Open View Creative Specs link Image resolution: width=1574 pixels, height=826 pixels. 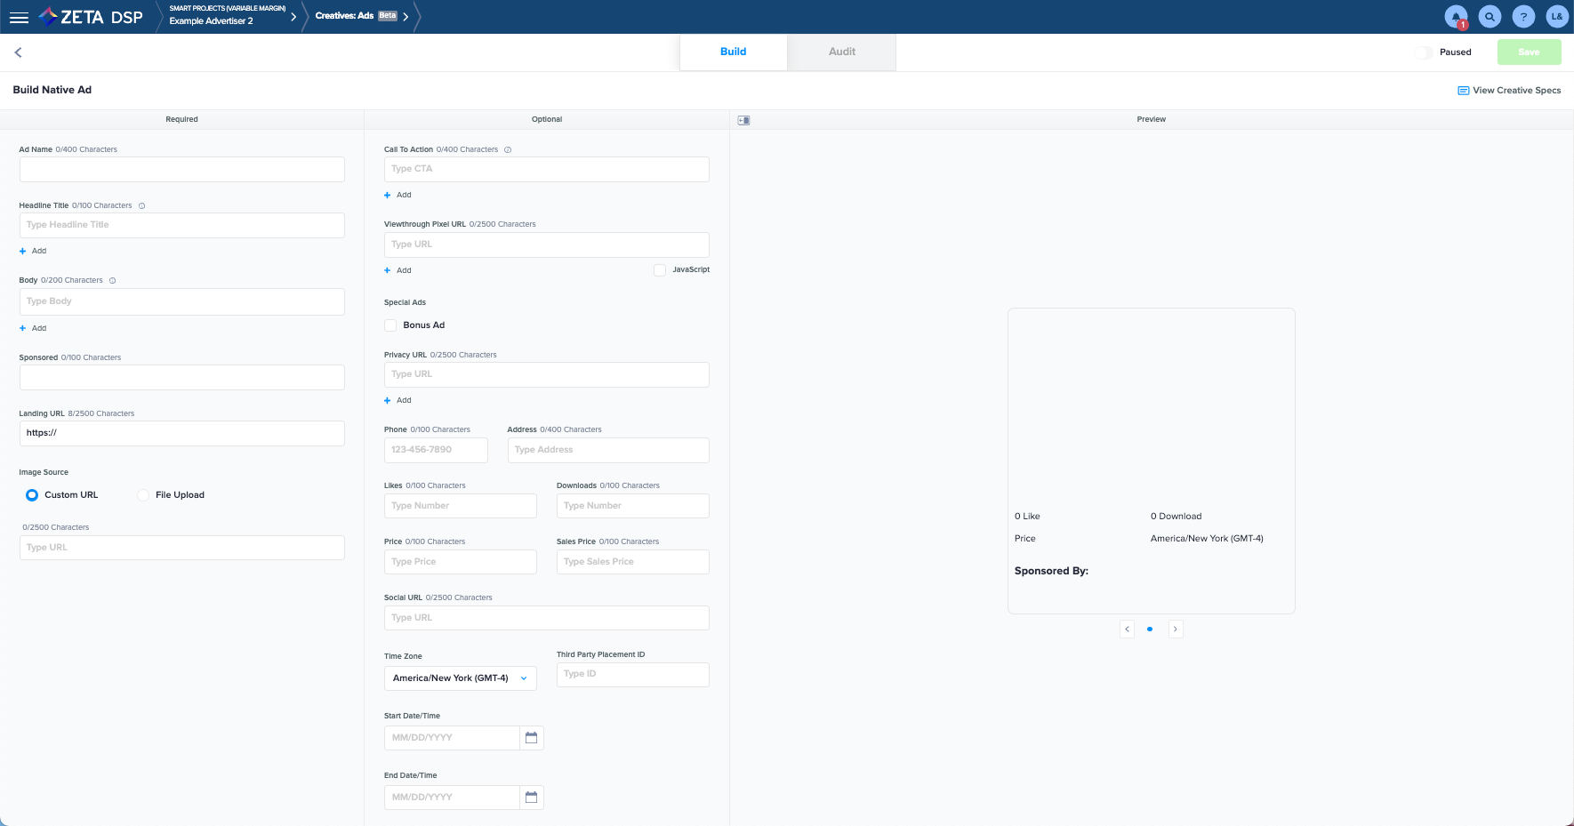[1509, 91]
